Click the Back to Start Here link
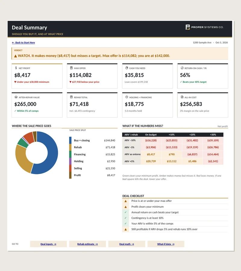Image resolution: width=241 pixels, height=271 pixels. point(23,43)
